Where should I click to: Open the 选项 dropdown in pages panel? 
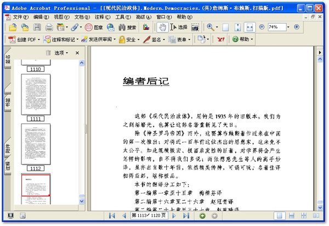[61, 53]
